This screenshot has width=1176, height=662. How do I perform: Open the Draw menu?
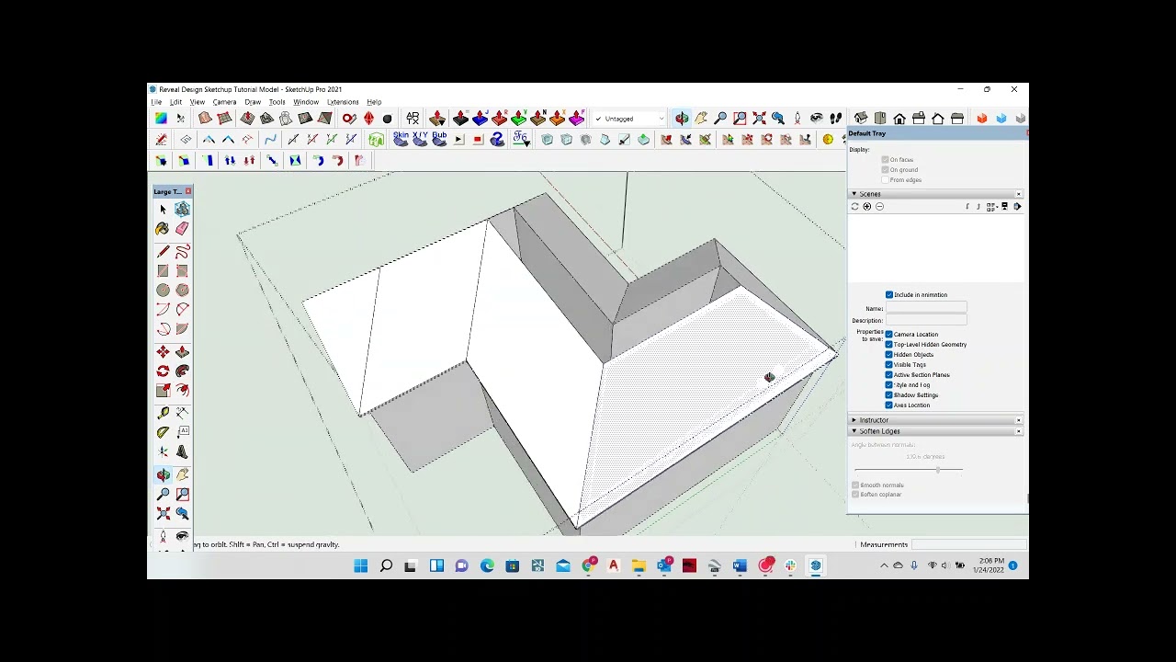pos(253,102)
